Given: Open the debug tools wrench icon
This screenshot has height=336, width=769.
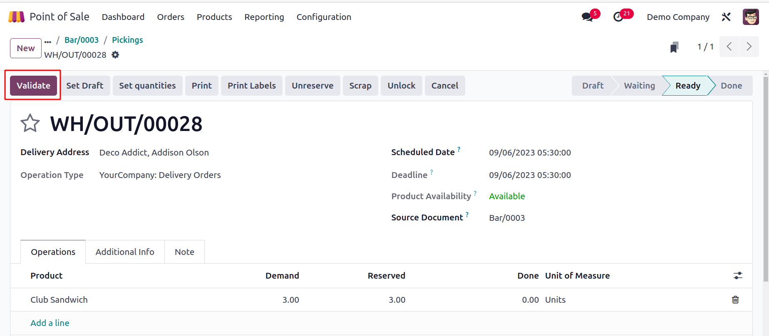Looking at the screenshot, I should coord(726,17).
